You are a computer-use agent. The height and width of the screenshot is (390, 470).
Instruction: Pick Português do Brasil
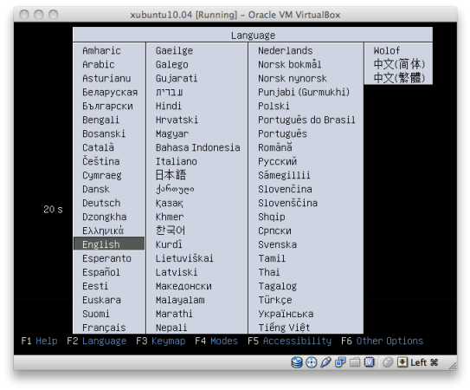[x=306, y=120]
